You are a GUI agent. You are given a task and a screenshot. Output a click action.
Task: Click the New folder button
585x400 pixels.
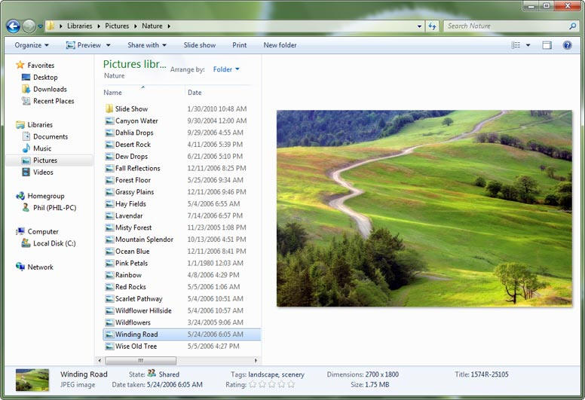click(x=280, y=45)
